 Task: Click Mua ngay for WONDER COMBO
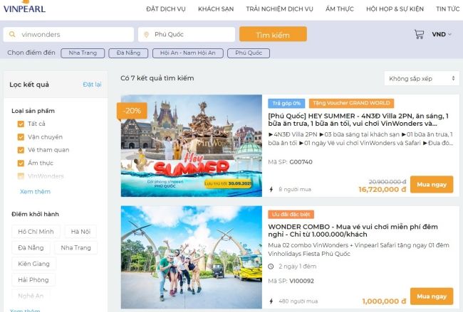click(432, 296)
